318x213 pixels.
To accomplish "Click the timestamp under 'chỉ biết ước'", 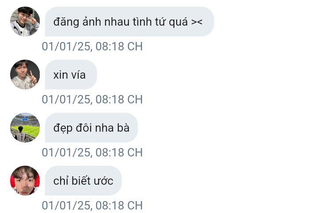I will point(92,205).
